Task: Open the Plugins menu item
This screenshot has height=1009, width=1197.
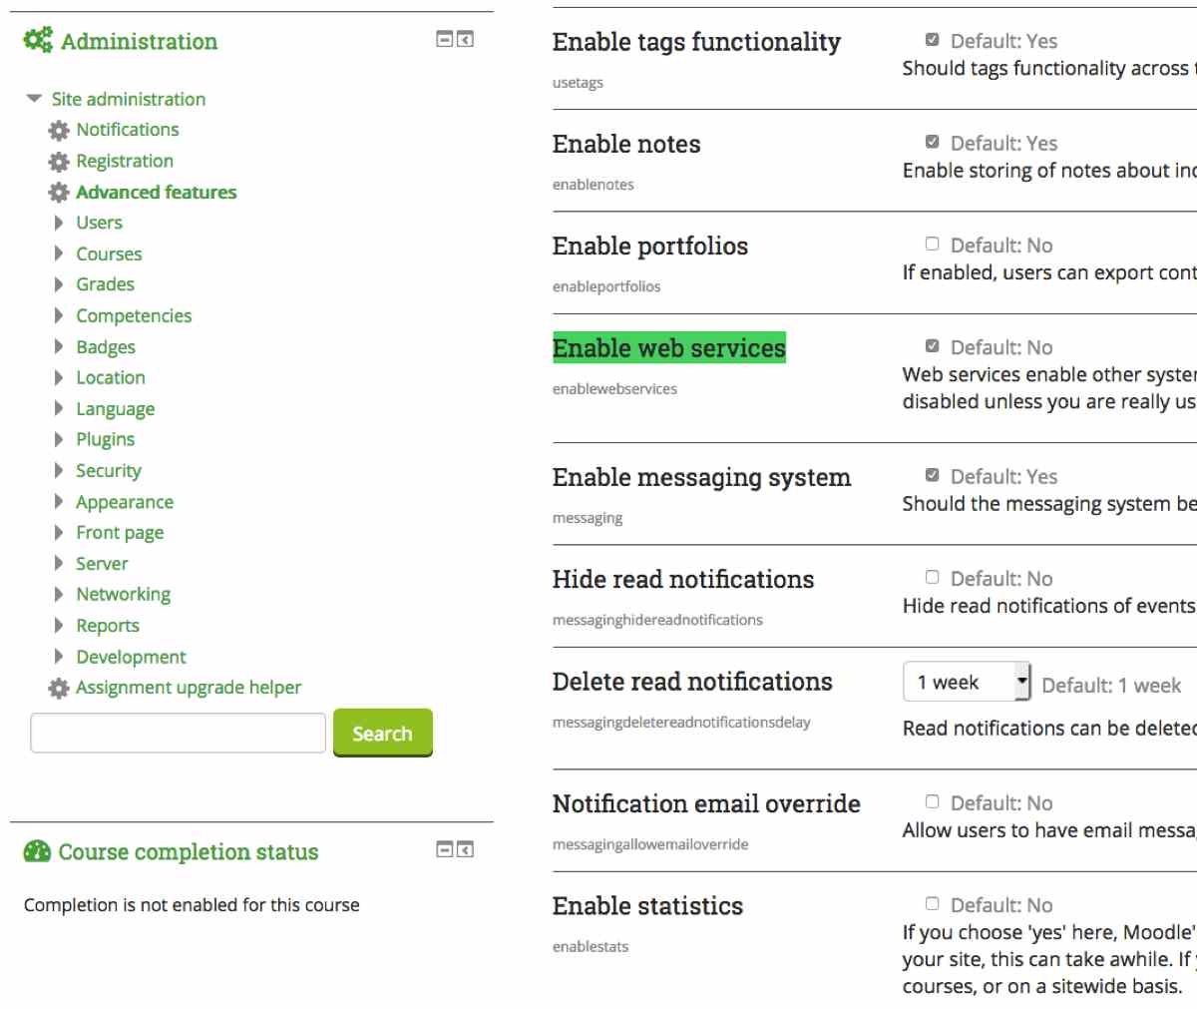Action: click(x=105, y=440)
